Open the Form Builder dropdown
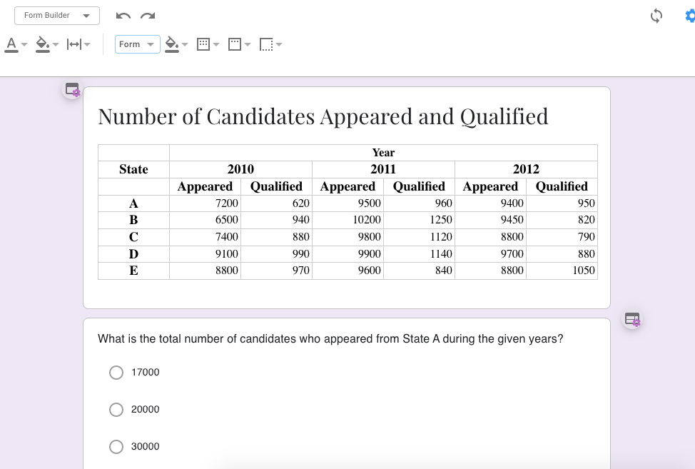Viewport: 695px width, 469px height. click(57, 16)
